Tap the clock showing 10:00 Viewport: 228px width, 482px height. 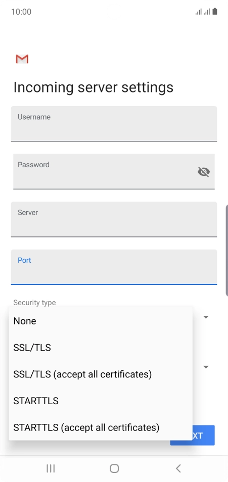[x=21, y=12]
